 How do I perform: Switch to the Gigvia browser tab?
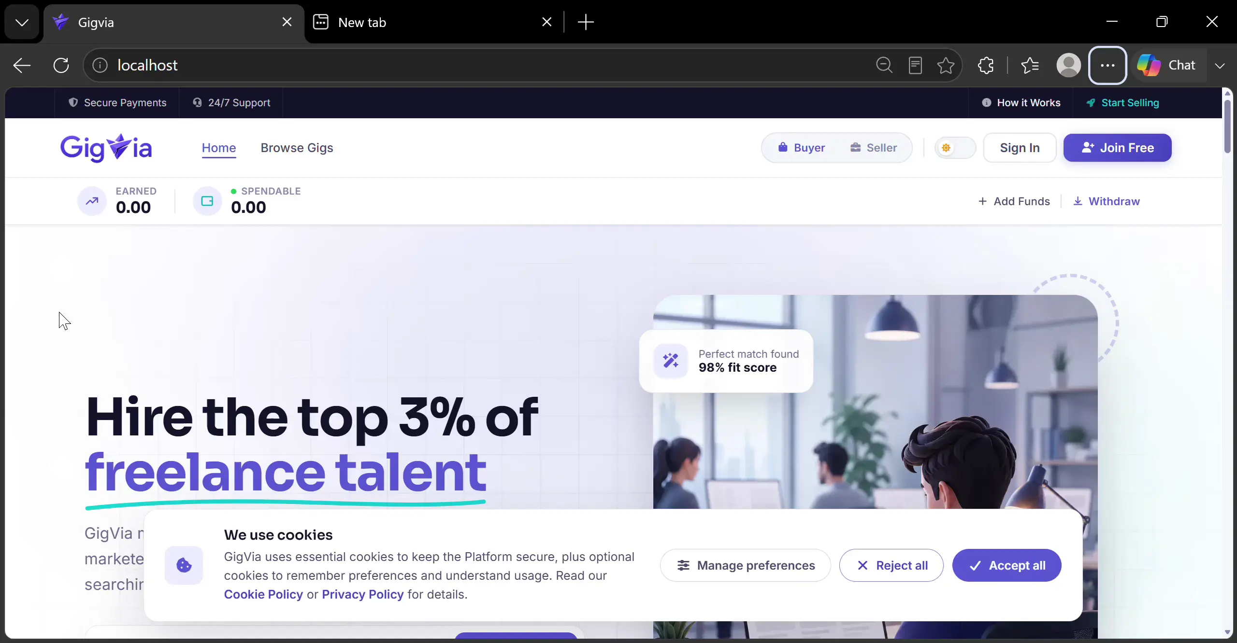tap(174, 22)
